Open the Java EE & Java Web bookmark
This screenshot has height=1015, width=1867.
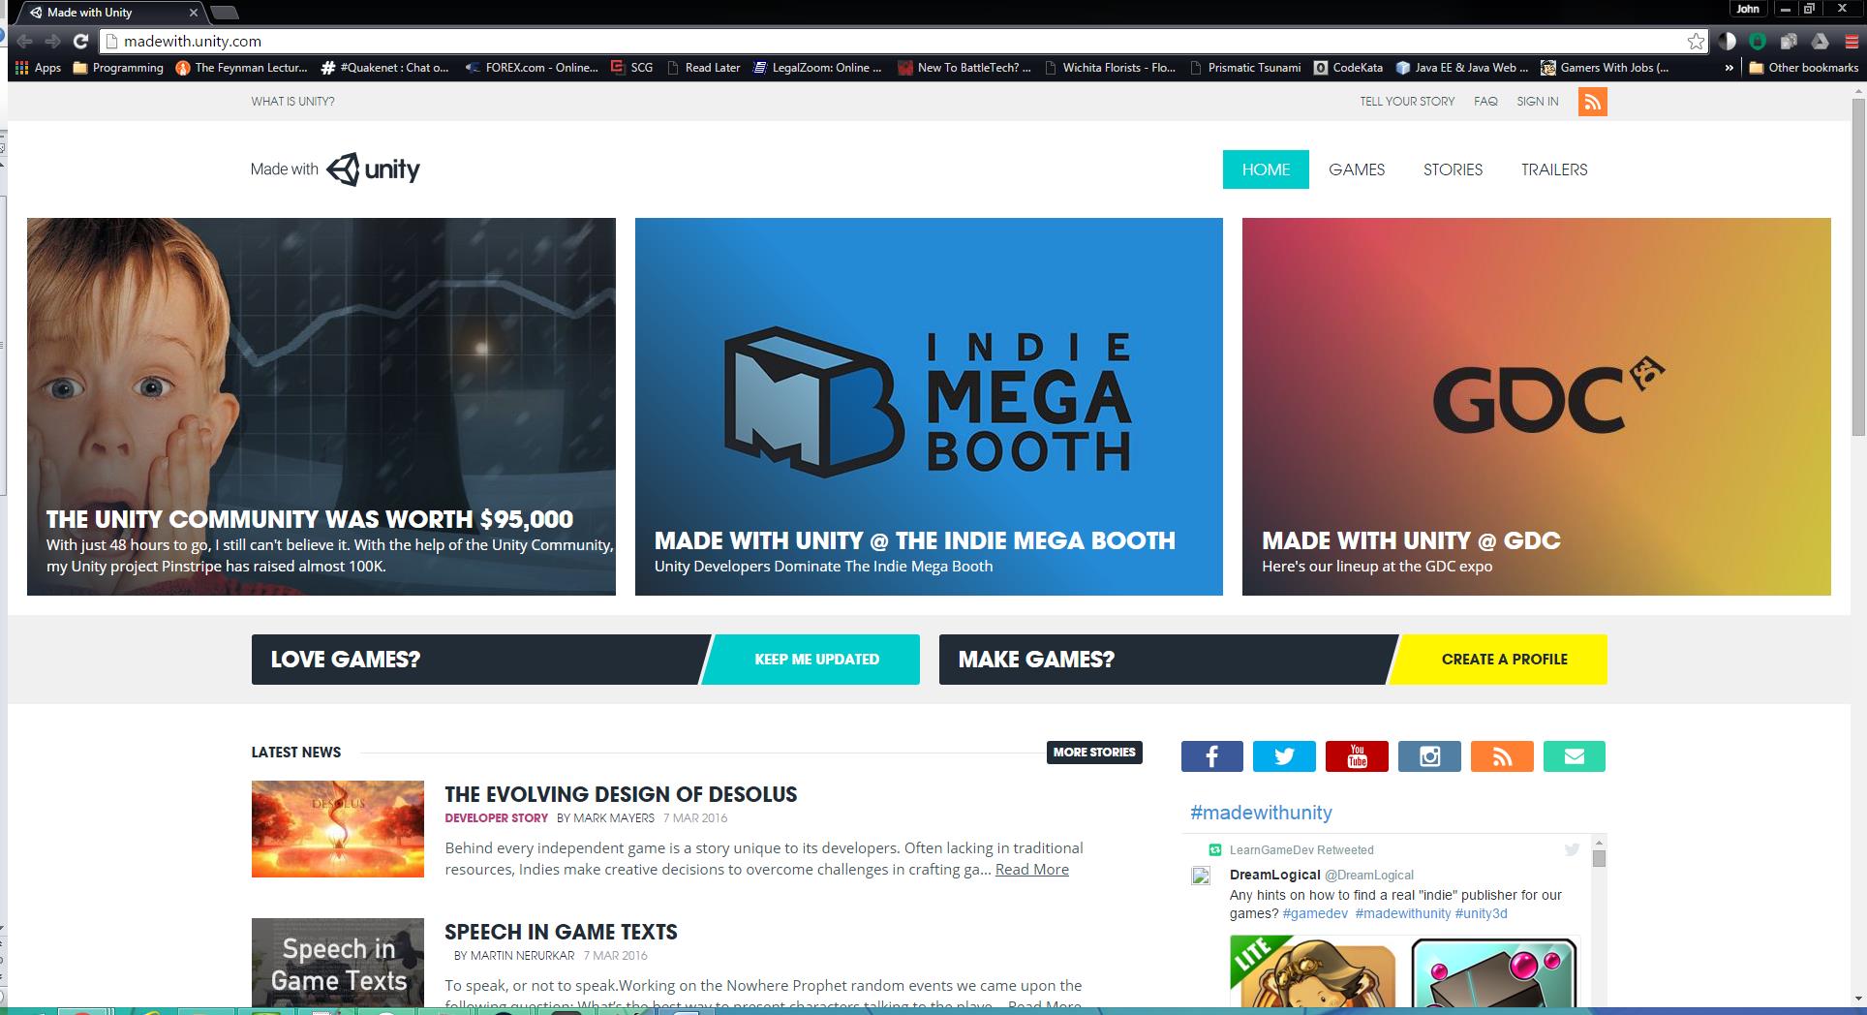(1462, 68)
